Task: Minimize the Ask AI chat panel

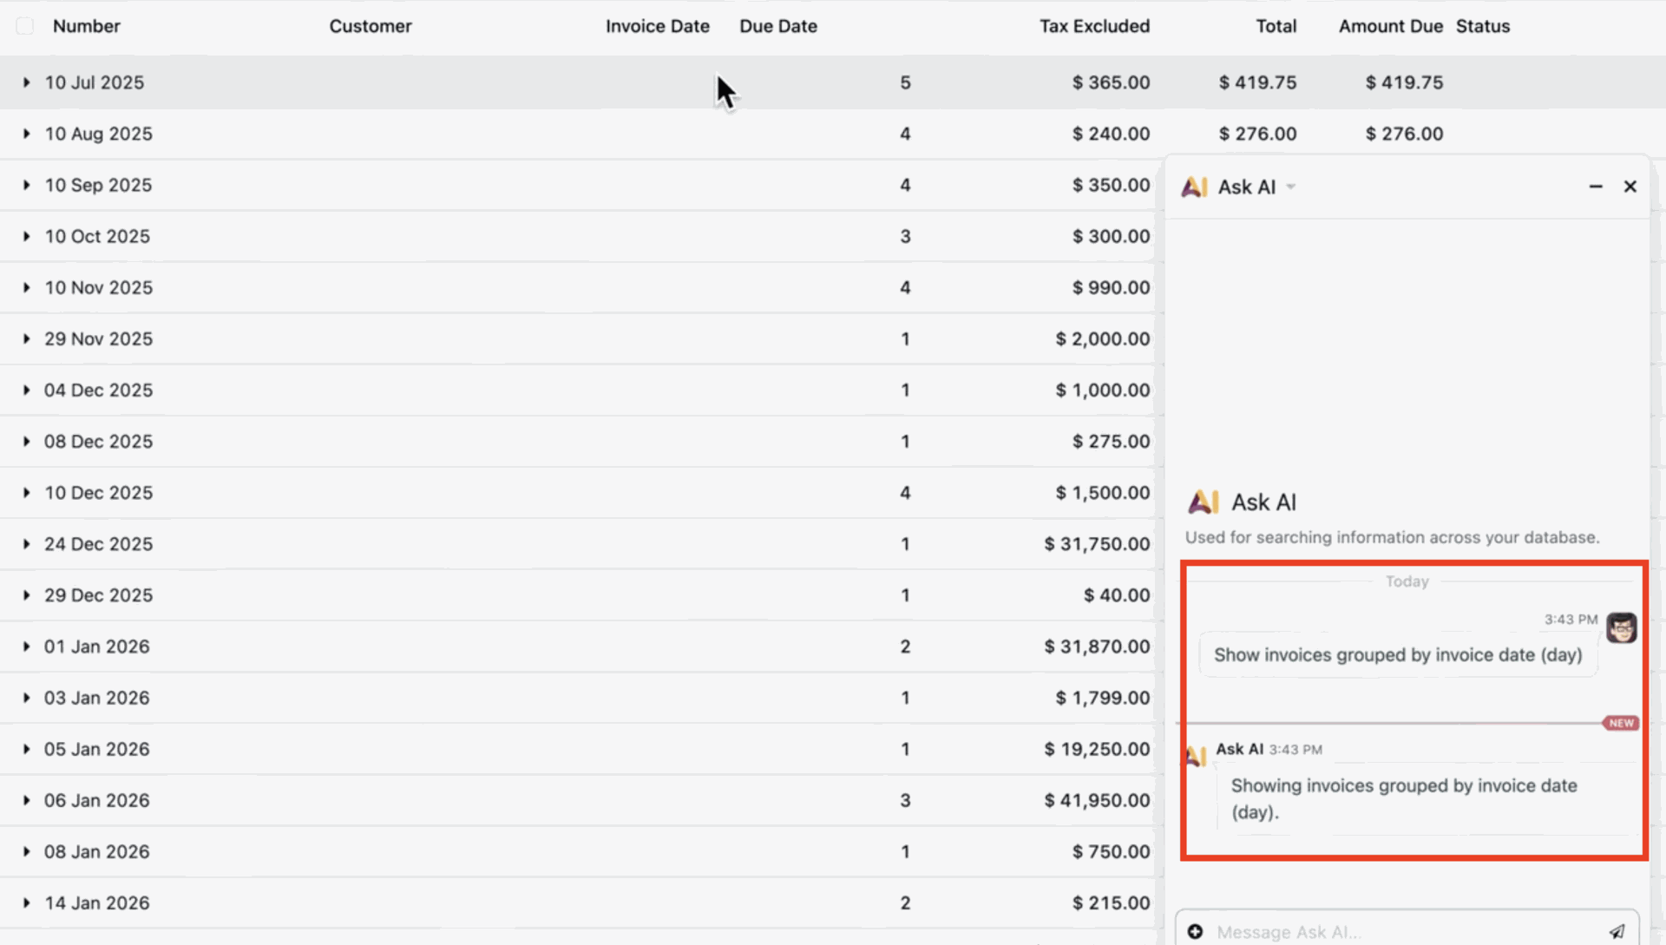Action: click(1595, 187)
